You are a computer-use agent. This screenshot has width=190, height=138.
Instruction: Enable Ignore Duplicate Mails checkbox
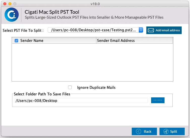click(x=70, y=87)
